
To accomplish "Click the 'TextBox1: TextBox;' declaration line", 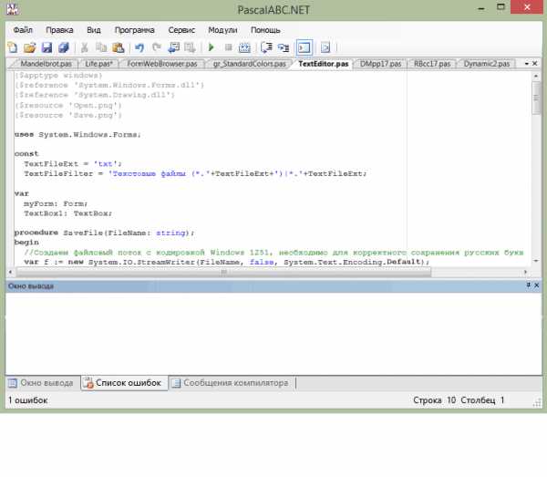I will 67,213.
